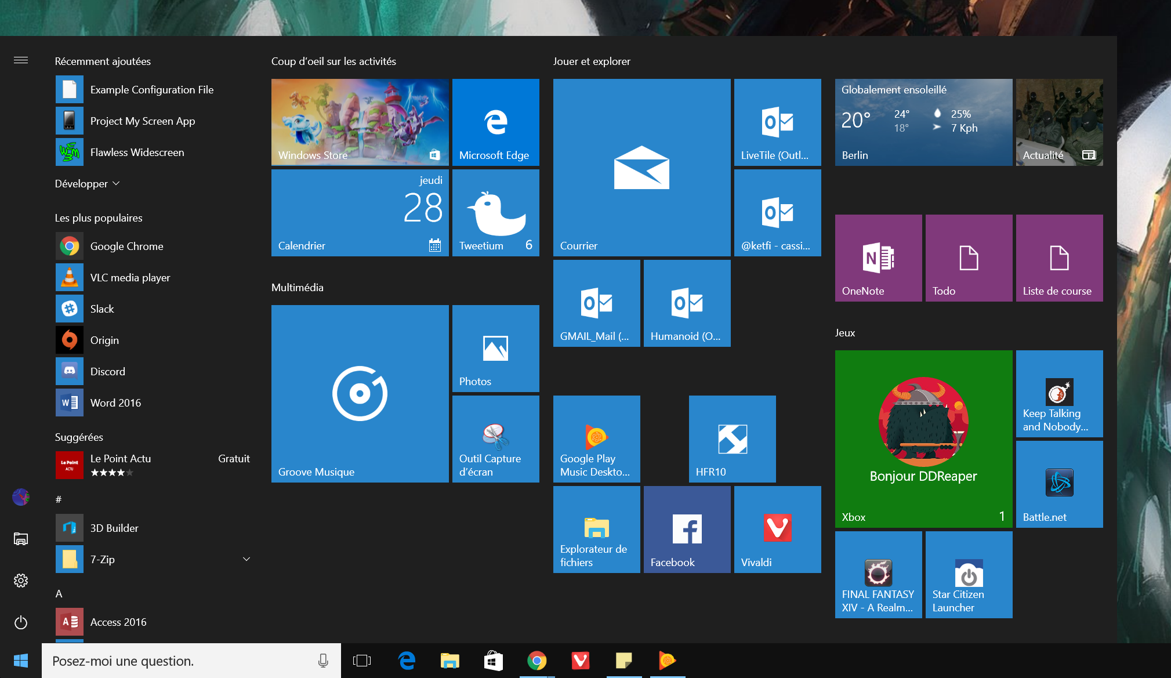Select the Multimédia group header
The width and height of the screenshot is (1171, 678).
(x=298, y=288)
